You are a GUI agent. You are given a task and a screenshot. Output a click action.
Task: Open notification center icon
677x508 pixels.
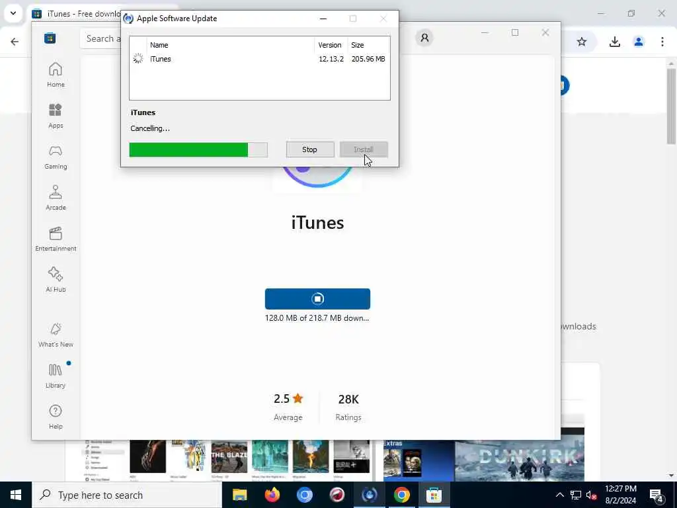(x=657, y=495)
